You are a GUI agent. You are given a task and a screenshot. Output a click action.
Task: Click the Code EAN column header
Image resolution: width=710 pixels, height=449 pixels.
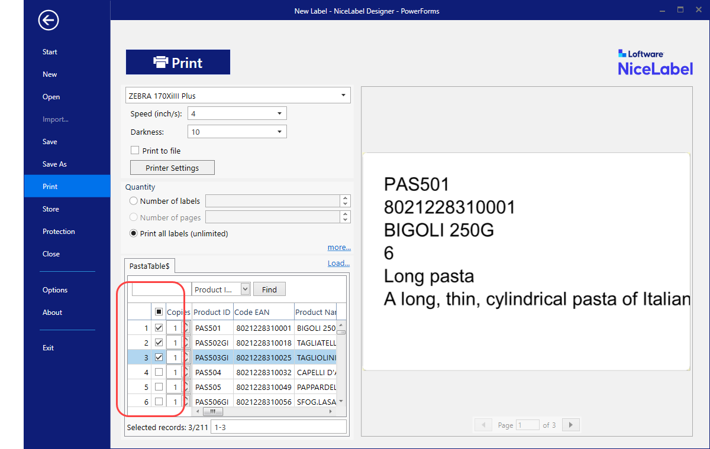pyautogui.click(x=263, y=312)
